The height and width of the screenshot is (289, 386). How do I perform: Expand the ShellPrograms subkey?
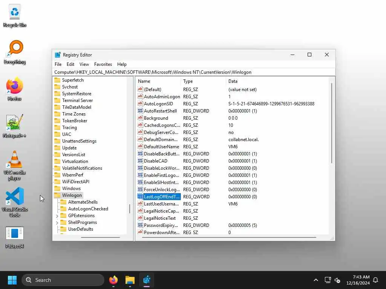click(57, 222)
